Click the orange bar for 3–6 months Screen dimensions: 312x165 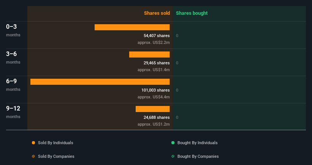click(149, 54)
